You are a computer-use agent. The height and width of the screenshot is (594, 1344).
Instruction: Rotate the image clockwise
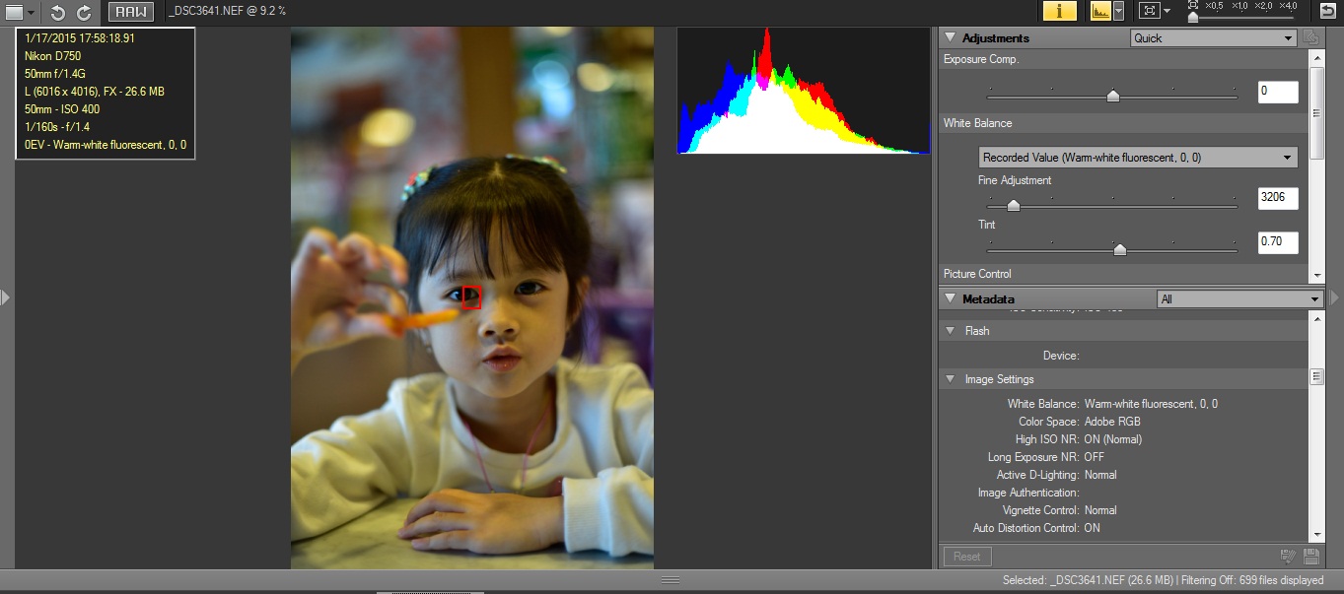[85, 12]
